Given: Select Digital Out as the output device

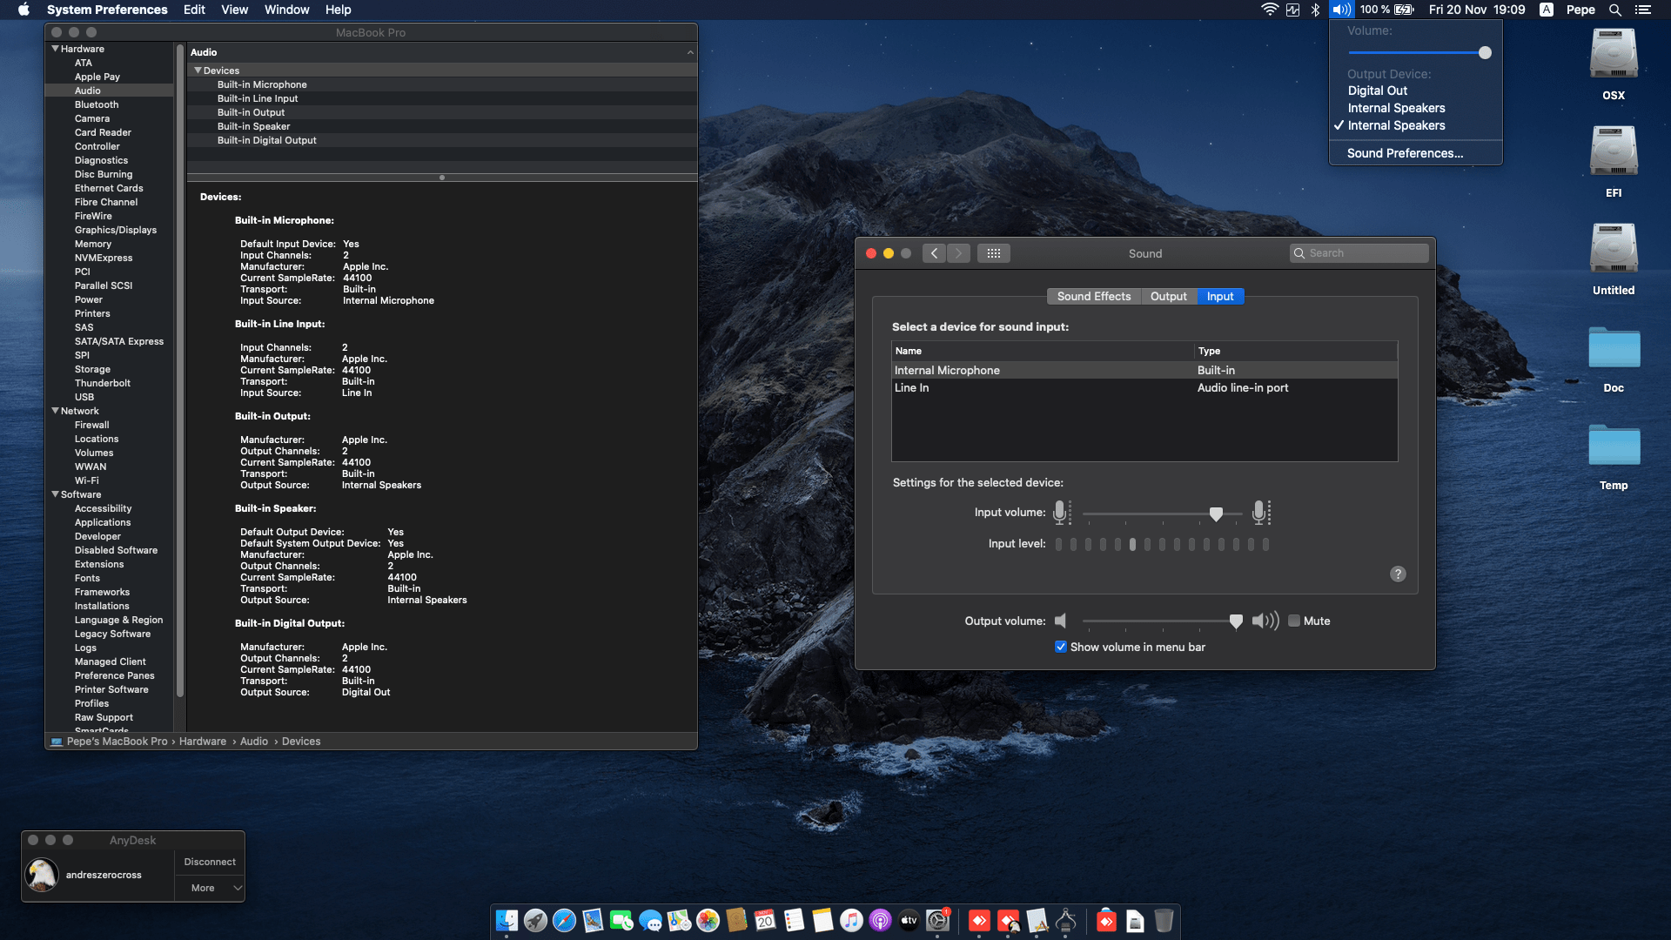Looking at the screenshot, I should pyautogui.click(x=1377, y=91).
